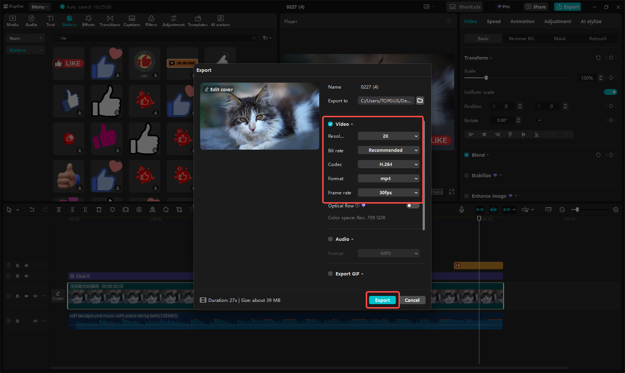Open the CapCut Menu
The height and width of the screenshot is (373, 625).
(39, 6)
